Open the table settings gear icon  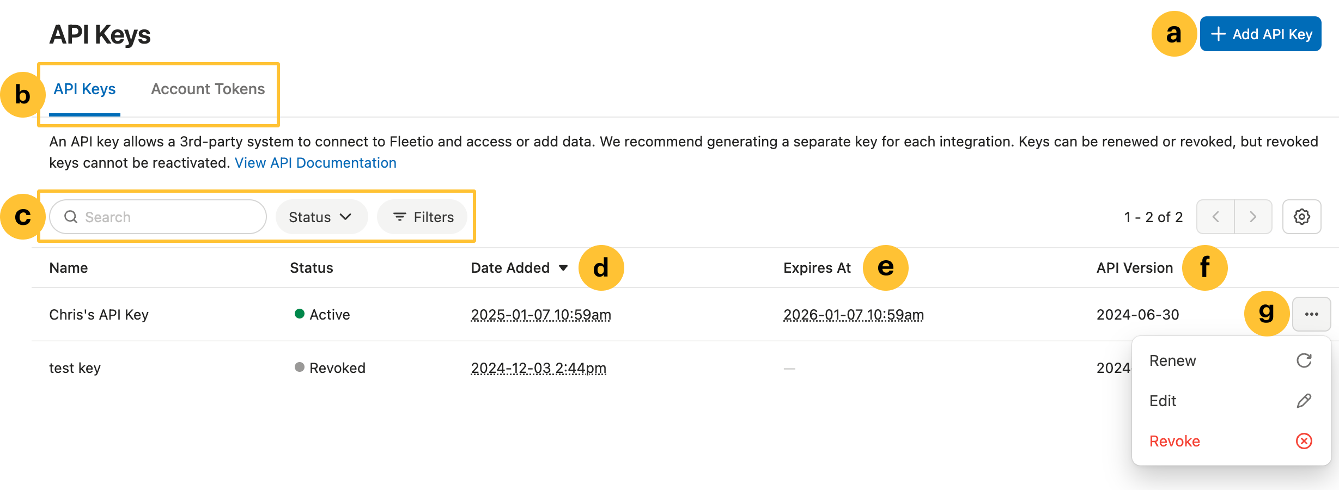(1302, 217)
